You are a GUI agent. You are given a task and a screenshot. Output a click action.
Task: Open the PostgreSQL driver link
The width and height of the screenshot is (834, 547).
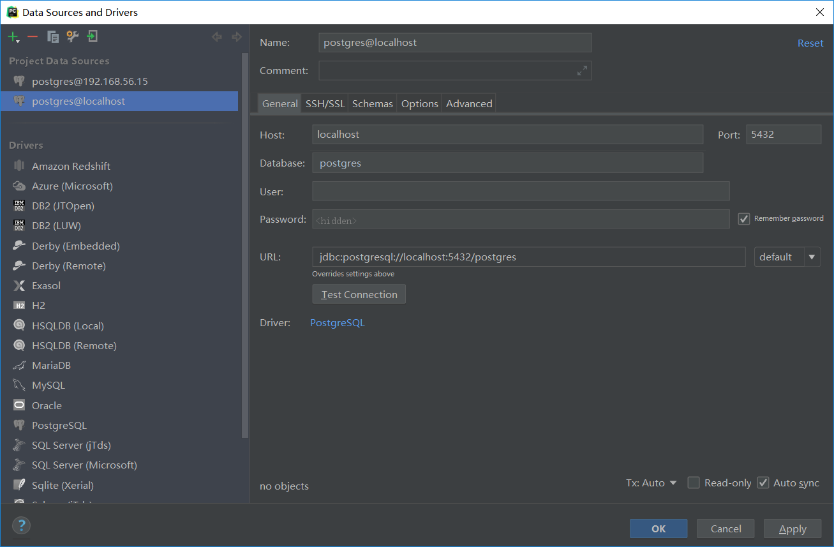point(338,323)
